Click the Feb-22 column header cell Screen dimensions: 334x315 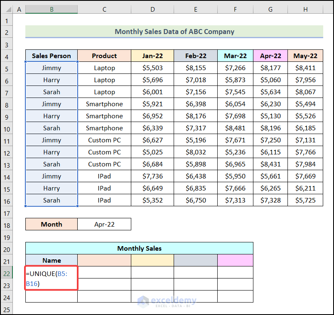click(195, 56)
